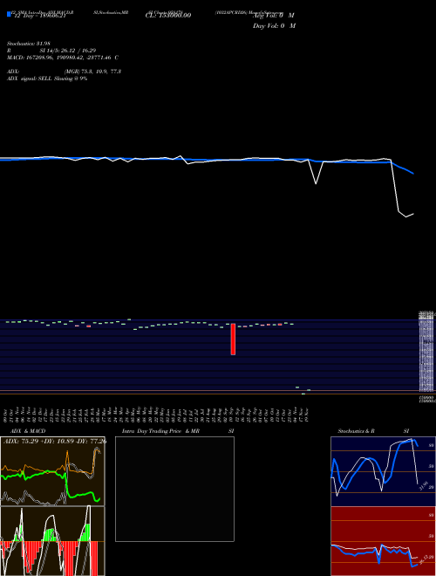Click the empty intraday trading price box
The height and width of the screenshot is (576, 436).
coord(174,489)
